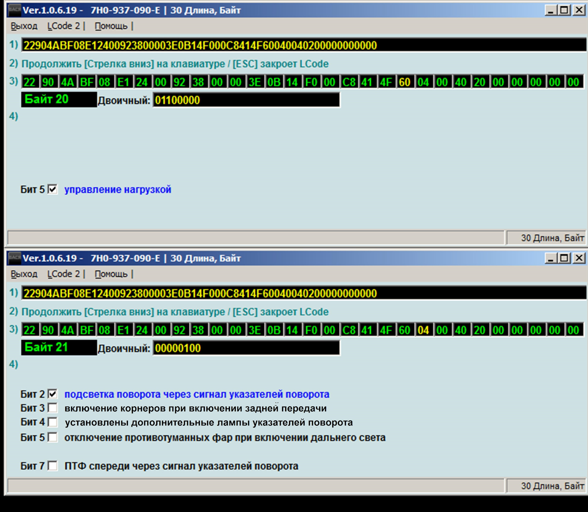The height and width of the screenshot is (512, 588).
Task: Click the app icon in top window title bar
Action: click(14, 10)
